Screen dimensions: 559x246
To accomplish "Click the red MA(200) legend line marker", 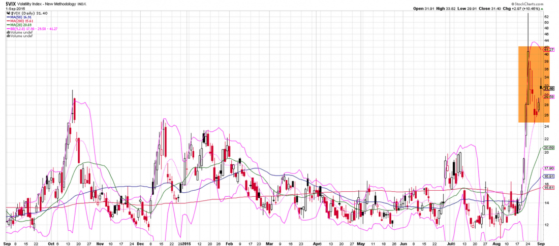I will (x=8, y=21).
